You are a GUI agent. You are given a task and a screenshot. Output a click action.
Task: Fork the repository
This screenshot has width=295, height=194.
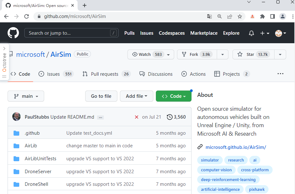[197, 54]
